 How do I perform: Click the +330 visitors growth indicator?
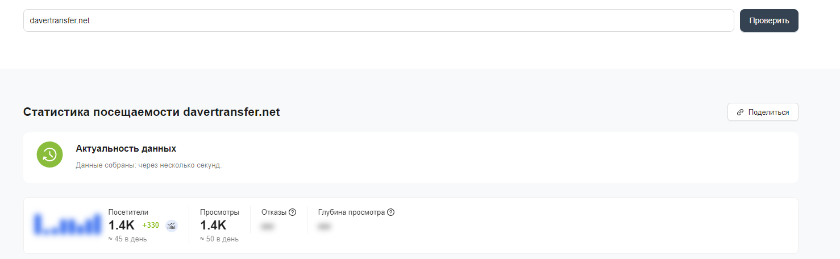click(x=151, y=225)
